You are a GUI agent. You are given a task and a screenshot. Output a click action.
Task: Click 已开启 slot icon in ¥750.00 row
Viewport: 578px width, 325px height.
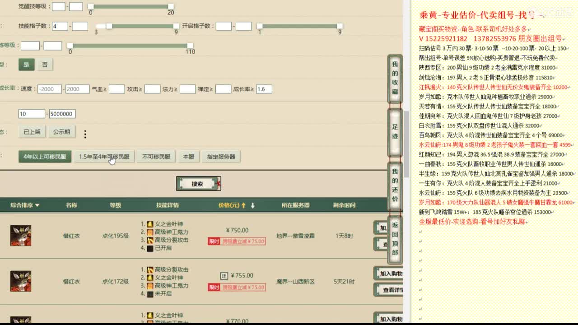click(149, 248)
